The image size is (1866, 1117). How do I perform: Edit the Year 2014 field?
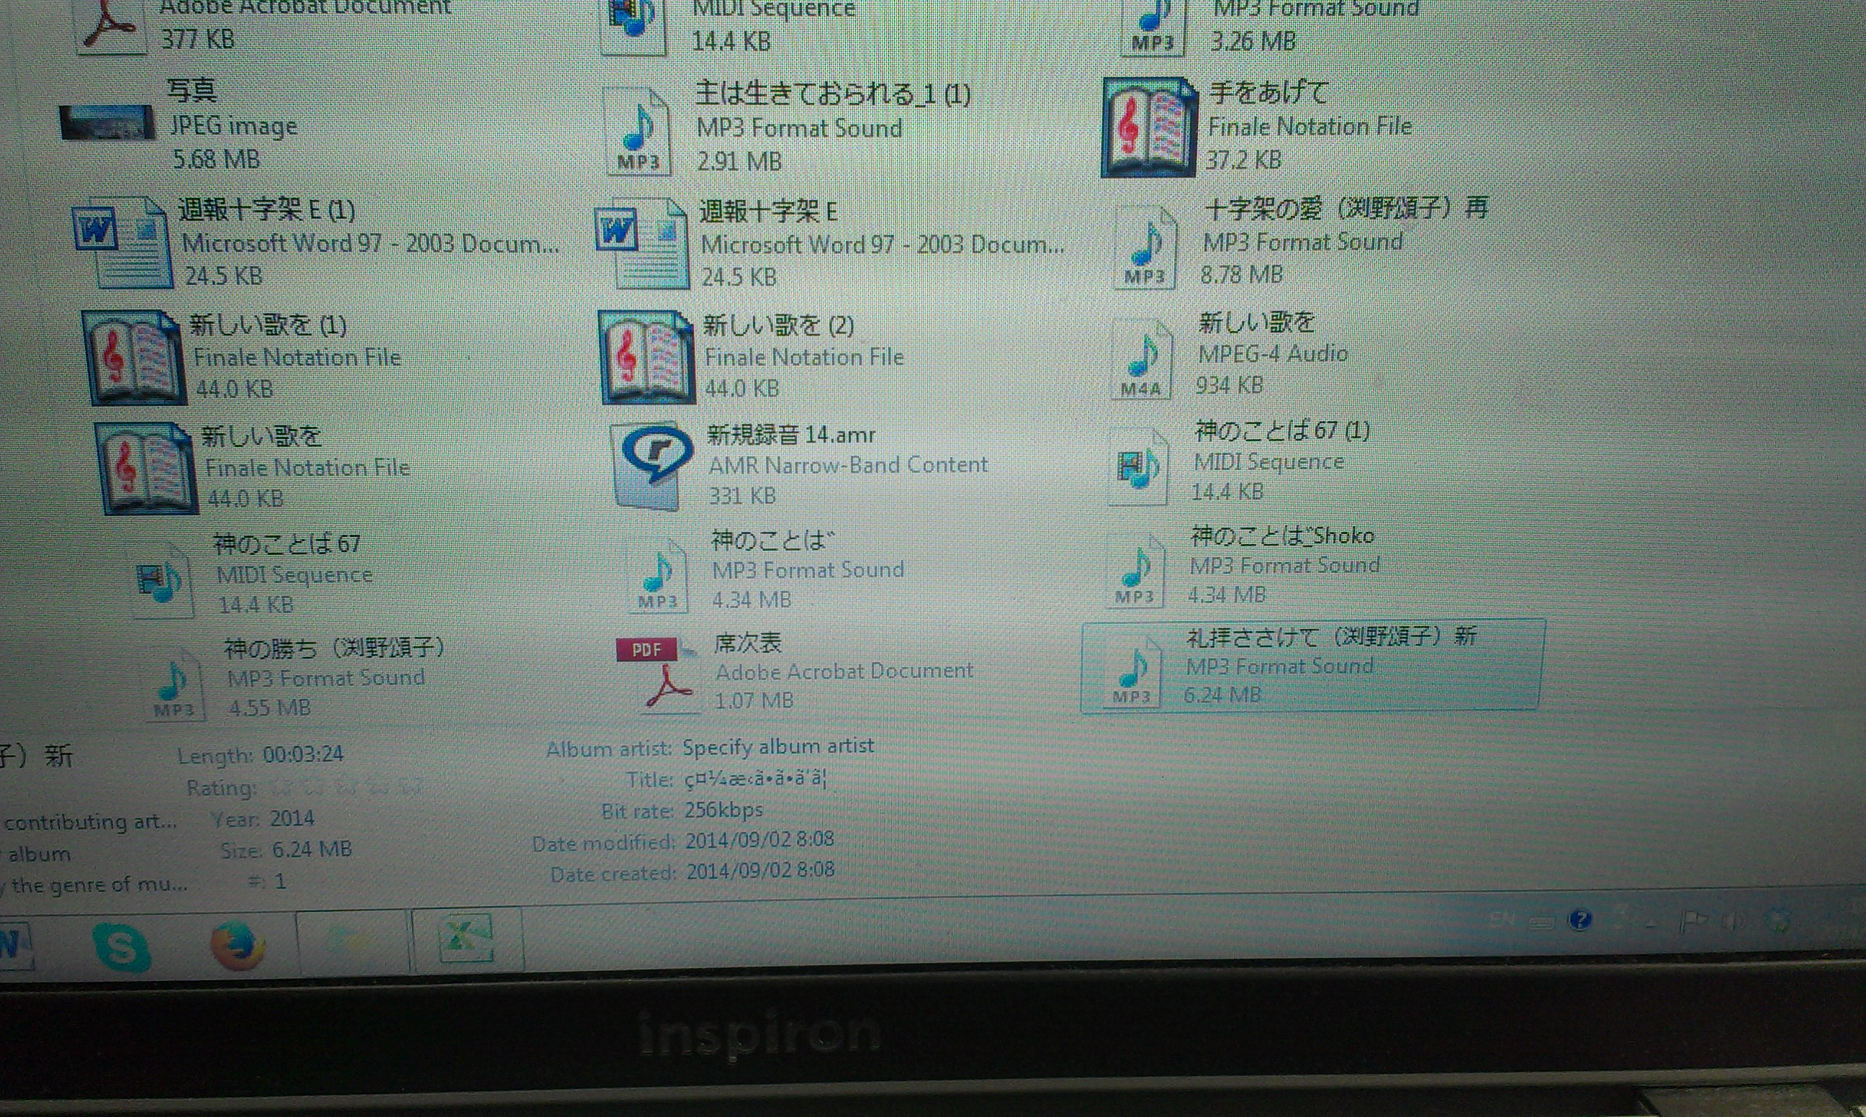pos(292,819)
